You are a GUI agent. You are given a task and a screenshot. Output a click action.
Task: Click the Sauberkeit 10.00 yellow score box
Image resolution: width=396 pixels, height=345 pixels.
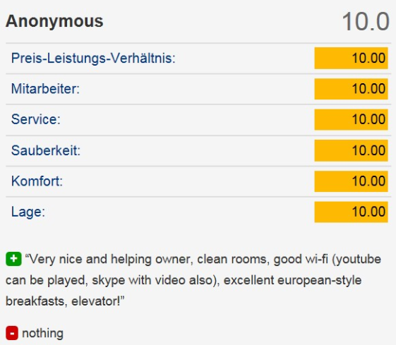coord(351,150)
